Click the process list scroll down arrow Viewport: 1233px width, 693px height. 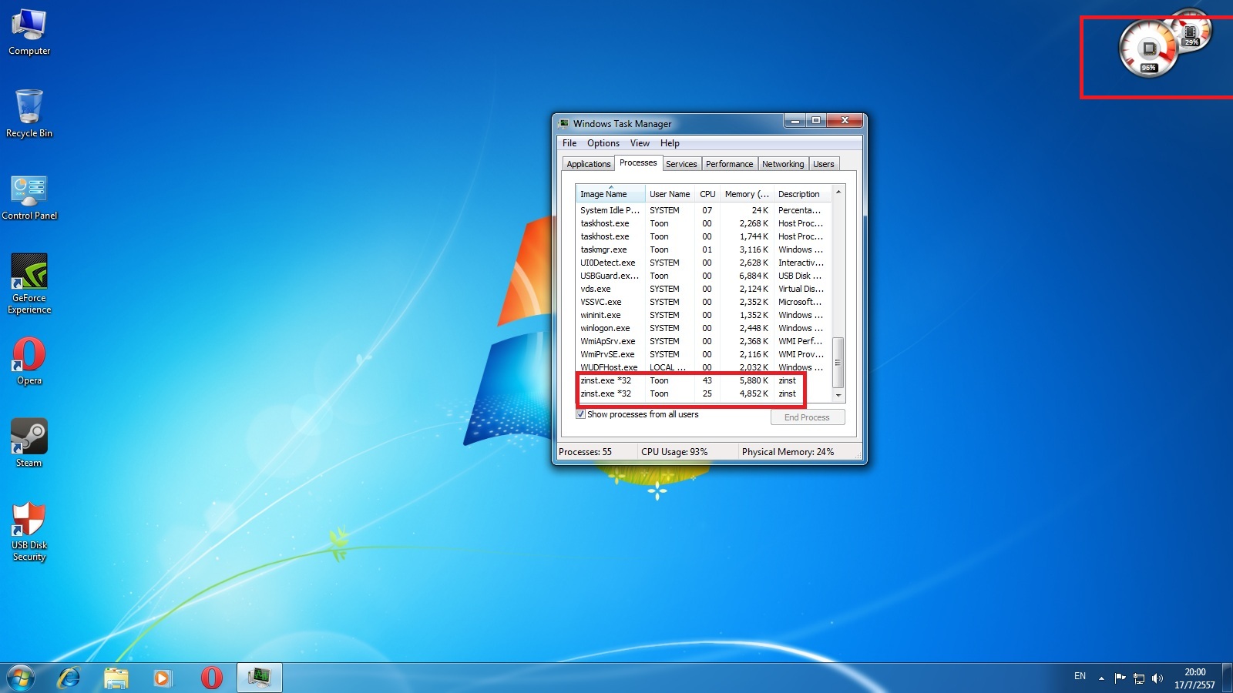pos(838,395)
